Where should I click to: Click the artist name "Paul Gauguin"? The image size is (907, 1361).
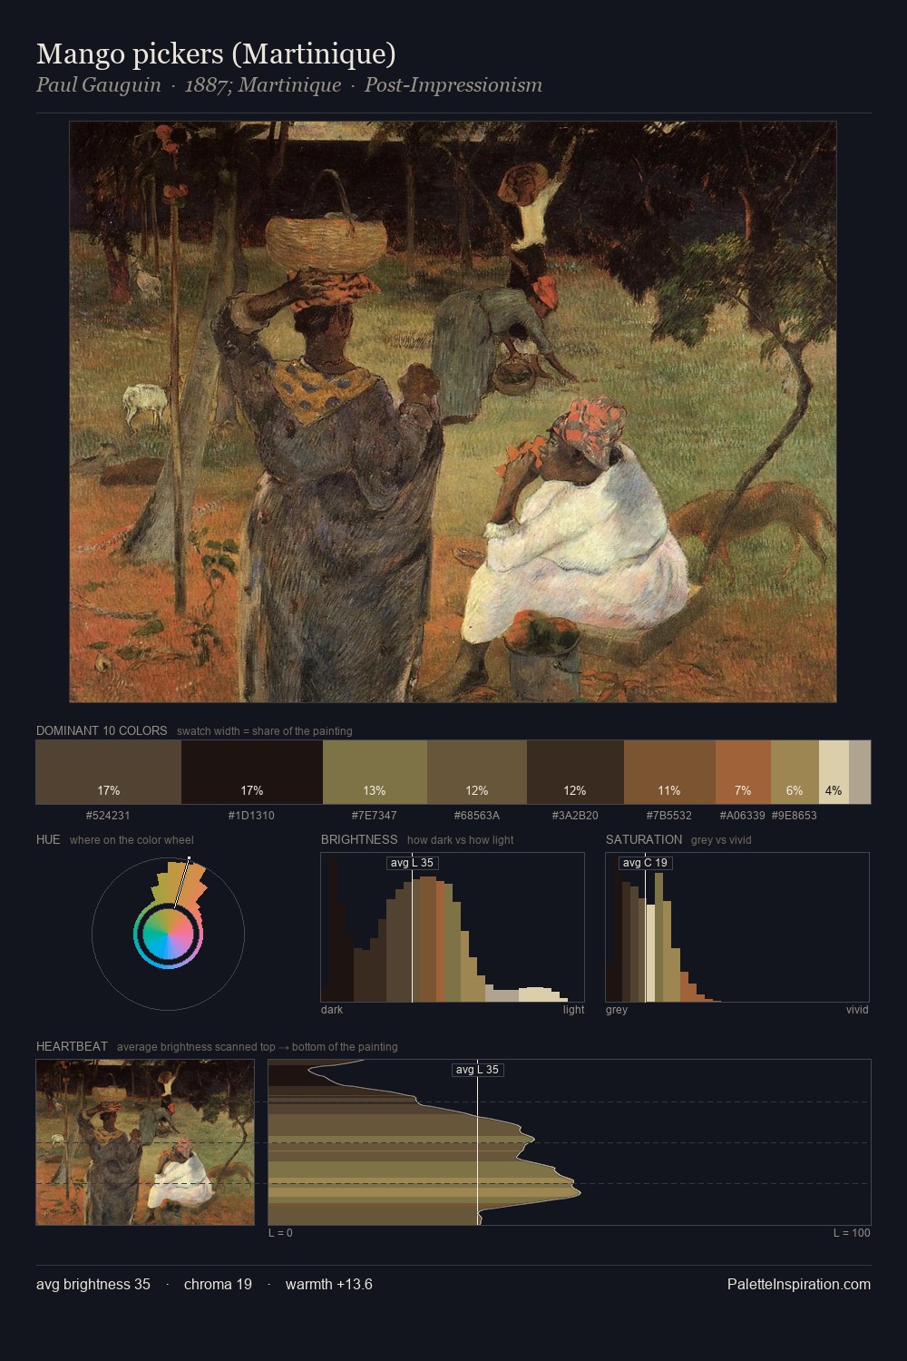pos(98,85)
